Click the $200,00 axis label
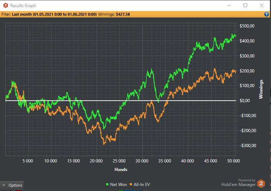271x191 pixels. tap(247, 71)
